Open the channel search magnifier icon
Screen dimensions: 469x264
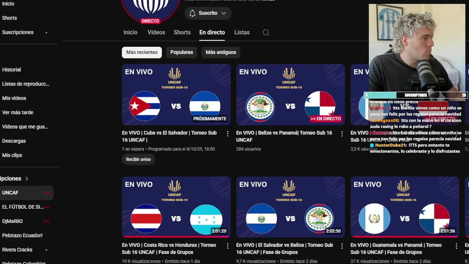[266, 32]
